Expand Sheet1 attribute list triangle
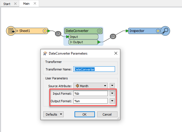This screenshot has height=132, width=182. (x=17, y=31)
